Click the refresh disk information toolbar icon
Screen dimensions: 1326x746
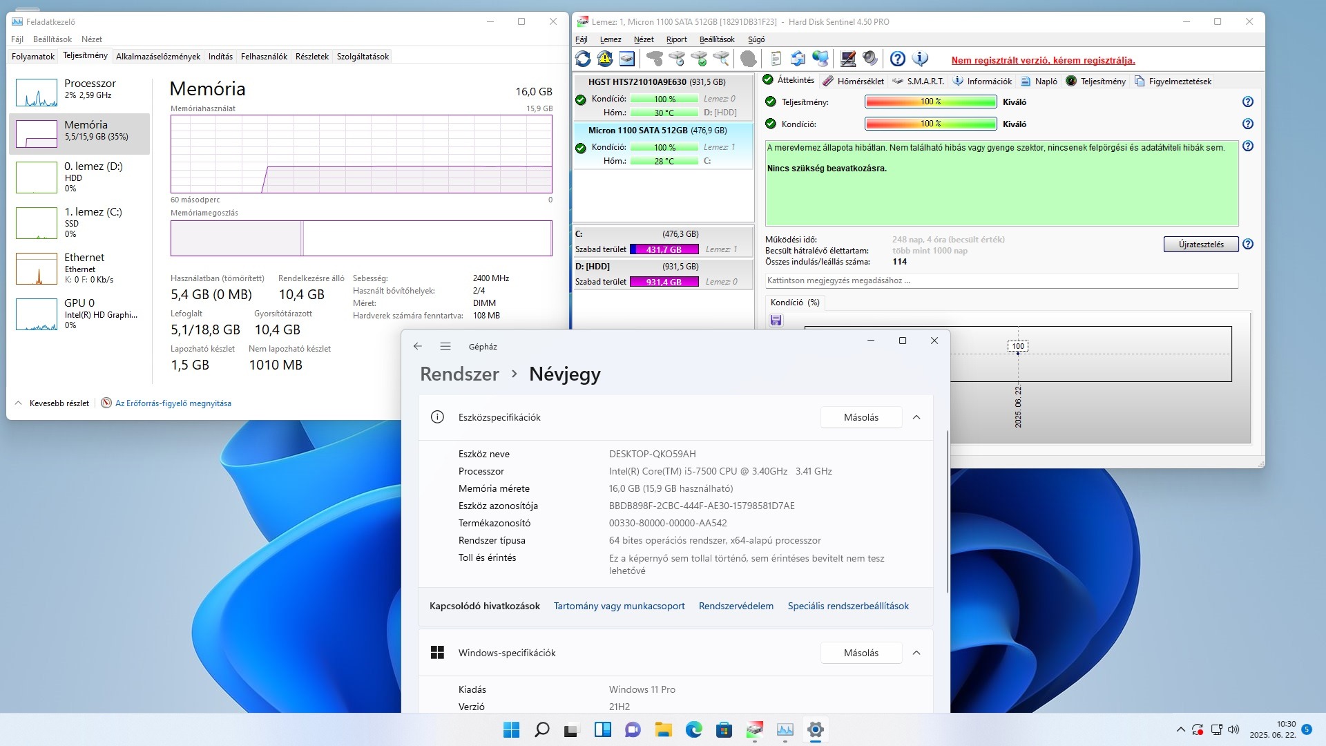[583, 59]
